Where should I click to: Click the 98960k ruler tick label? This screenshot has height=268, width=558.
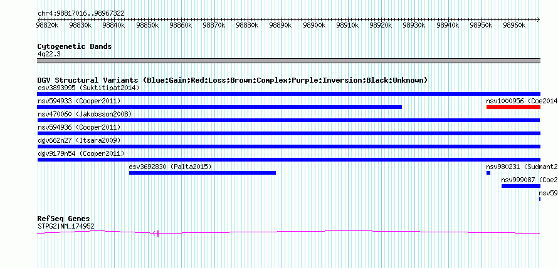tap(514, 25)
